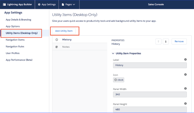Click the PROPERTIES header text
194x113 pixels.
tap(118, 40)
